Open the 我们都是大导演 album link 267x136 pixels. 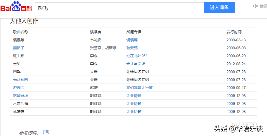click(139, 88)
